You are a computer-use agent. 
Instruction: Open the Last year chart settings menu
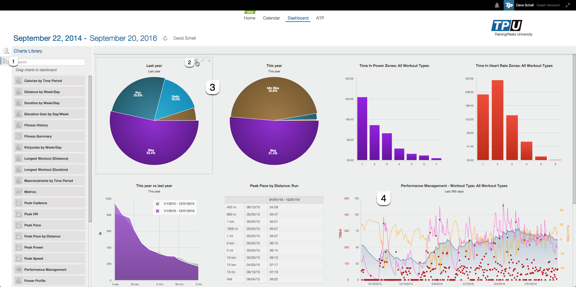[x=196, y=61]
